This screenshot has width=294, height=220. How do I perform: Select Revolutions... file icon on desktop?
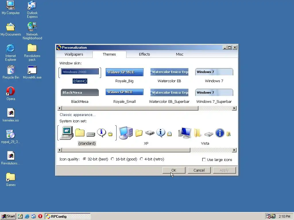(11, 158)
